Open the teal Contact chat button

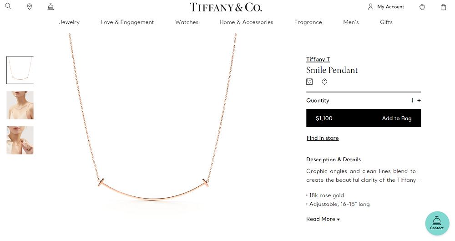(437, 223)
